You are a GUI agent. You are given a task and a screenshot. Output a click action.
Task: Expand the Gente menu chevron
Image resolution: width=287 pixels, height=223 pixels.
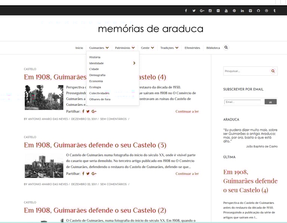point(152,48)
